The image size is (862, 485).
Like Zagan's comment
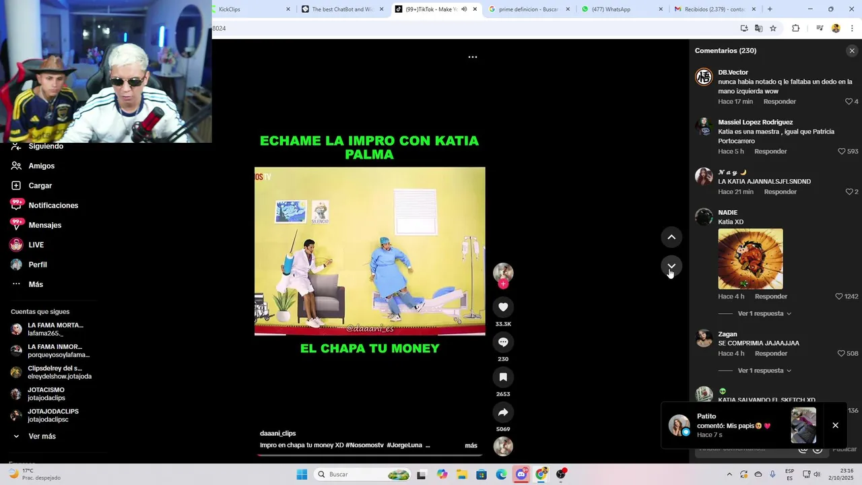[x=841, y=354]
